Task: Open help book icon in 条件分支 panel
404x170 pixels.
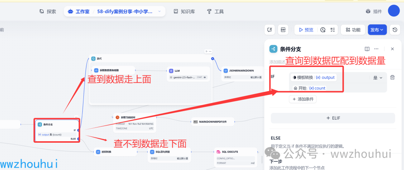Action: point(367,49)
